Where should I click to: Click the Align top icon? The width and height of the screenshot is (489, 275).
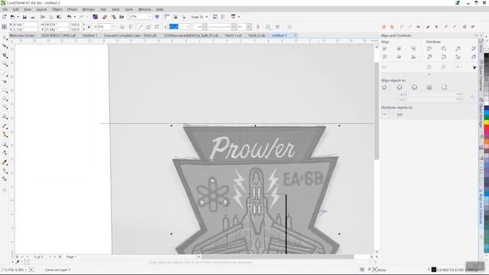coord(384,57)
